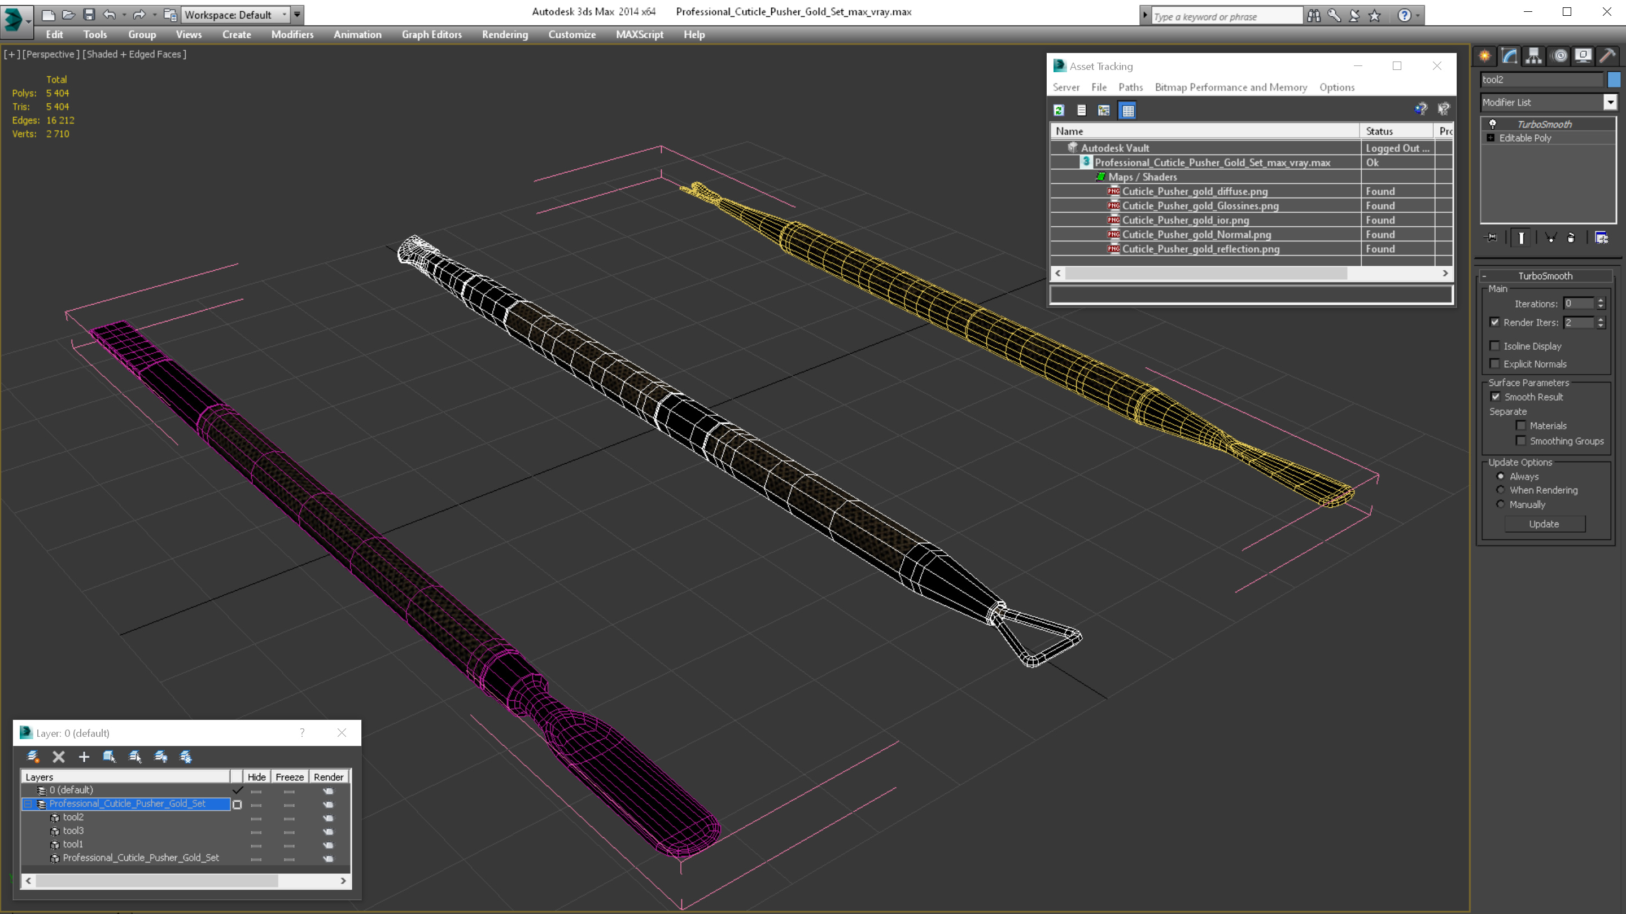Viewport: 1626px width, 914px height.
Task: Open Bitmap Performance and Memory menu
Action: coord(1231,87)
